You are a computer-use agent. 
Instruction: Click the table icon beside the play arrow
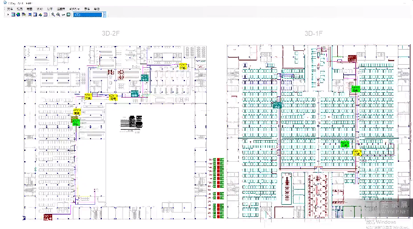13,15
